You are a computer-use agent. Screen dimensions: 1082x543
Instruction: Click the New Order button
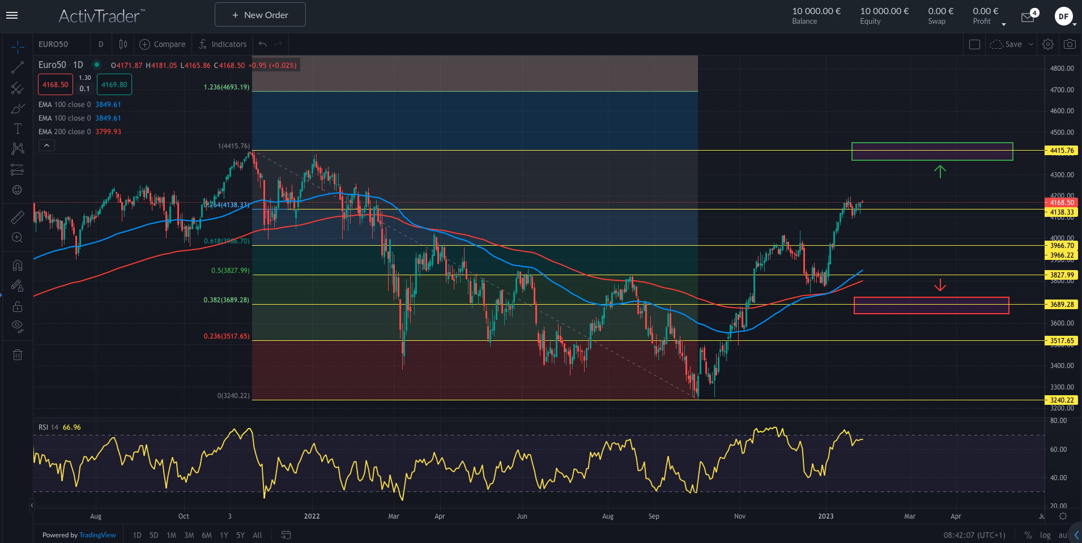[x=259, y=14]
